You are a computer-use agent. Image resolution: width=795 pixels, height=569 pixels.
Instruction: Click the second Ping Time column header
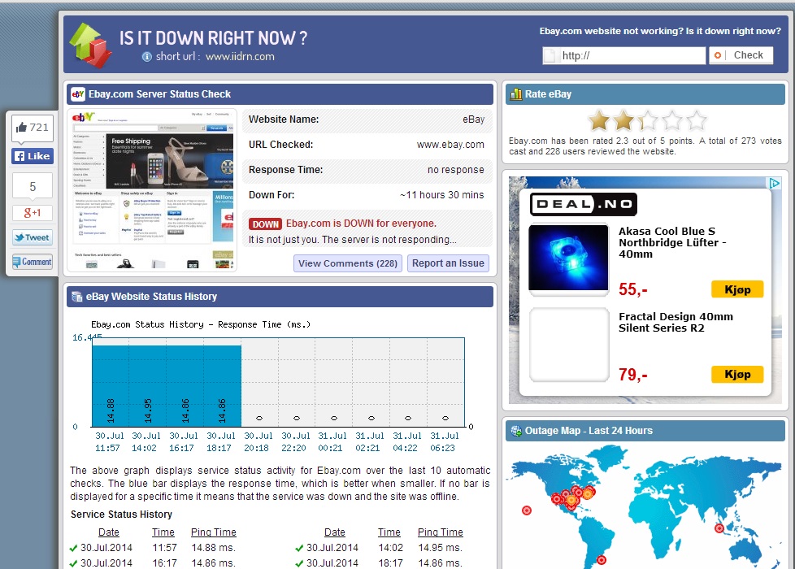tap(440, 532)
